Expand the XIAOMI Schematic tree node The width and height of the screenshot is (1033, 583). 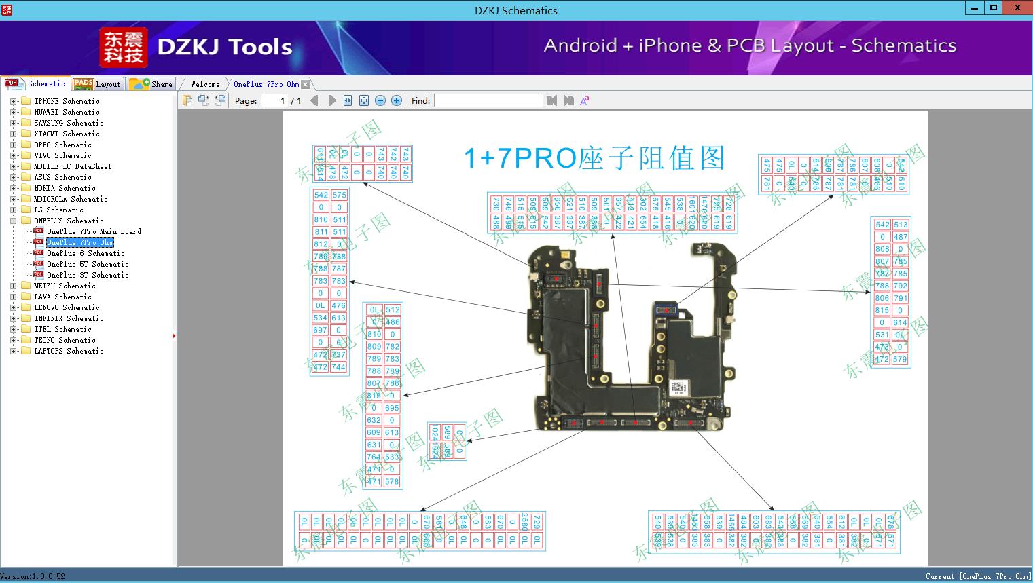coord(13,134)
